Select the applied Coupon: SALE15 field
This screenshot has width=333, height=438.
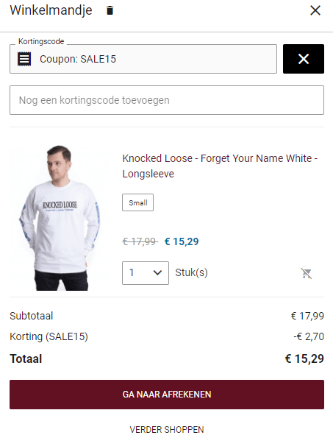(143, 59)
